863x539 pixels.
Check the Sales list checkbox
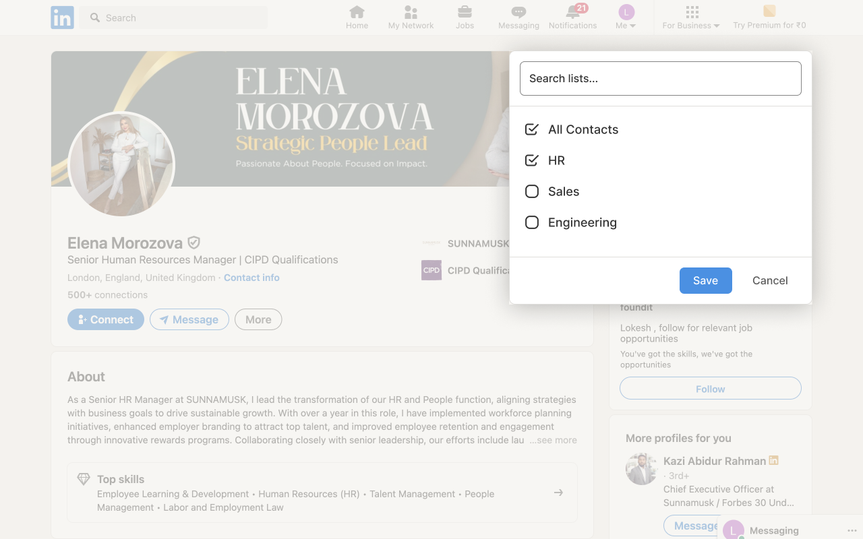[x=532, y=191]
